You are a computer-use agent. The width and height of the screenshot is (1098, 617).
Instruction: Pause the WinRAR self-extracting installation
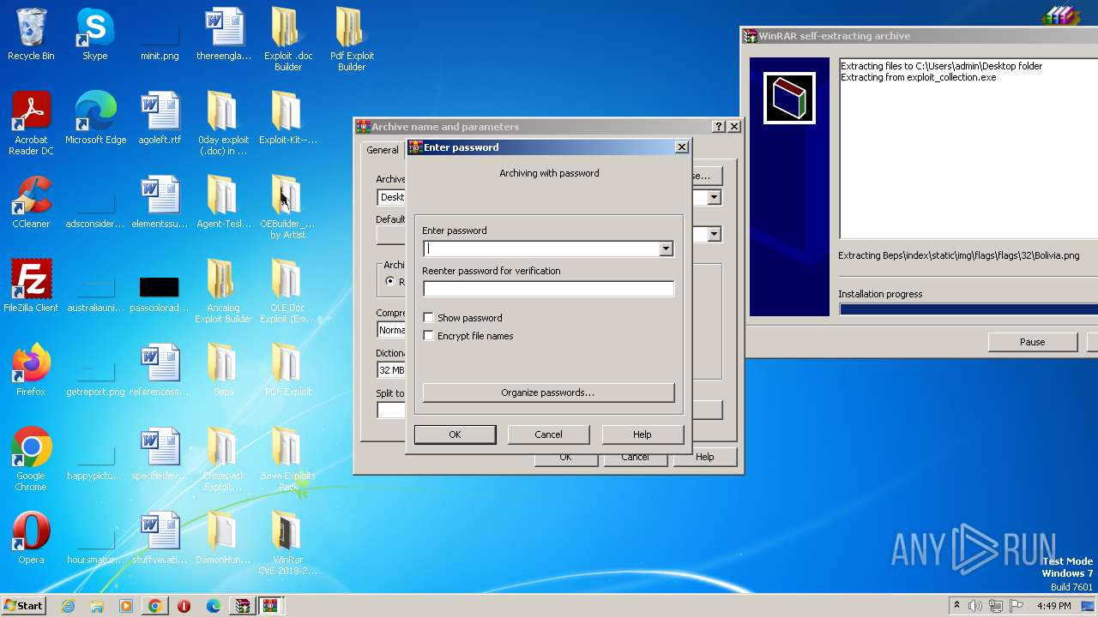coord(1033,342)
